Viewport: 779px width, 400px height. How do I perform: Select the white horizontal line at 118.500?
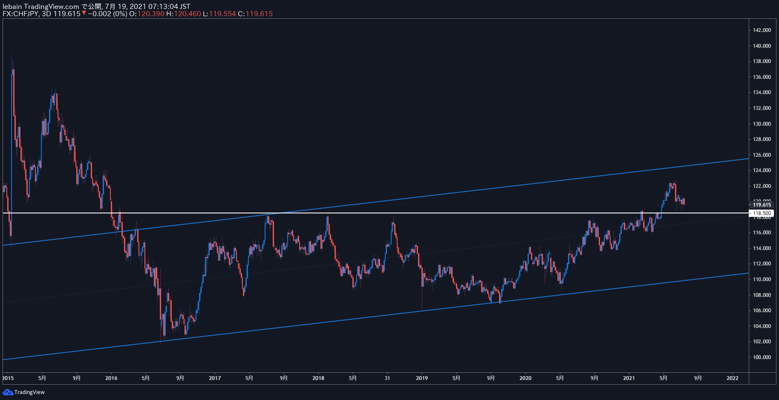(x=375, y=213)
